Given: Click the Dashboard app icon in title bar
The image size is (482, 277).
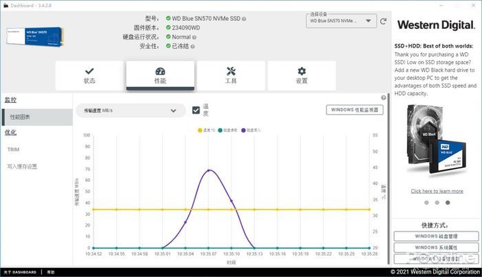Looking at the screenshot, I should [6, 6].
